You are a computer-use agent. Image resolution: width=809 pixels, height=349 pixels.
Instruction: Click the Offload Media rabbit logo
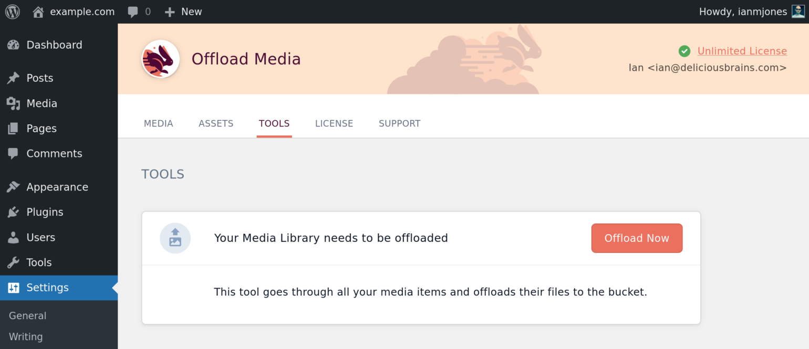[x=161, y=59]
